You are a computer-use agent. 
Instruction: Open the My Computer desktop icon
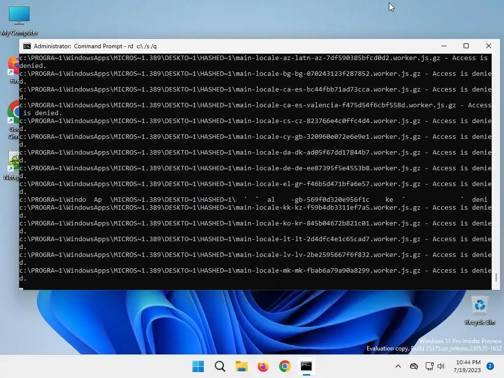[19, 20]
